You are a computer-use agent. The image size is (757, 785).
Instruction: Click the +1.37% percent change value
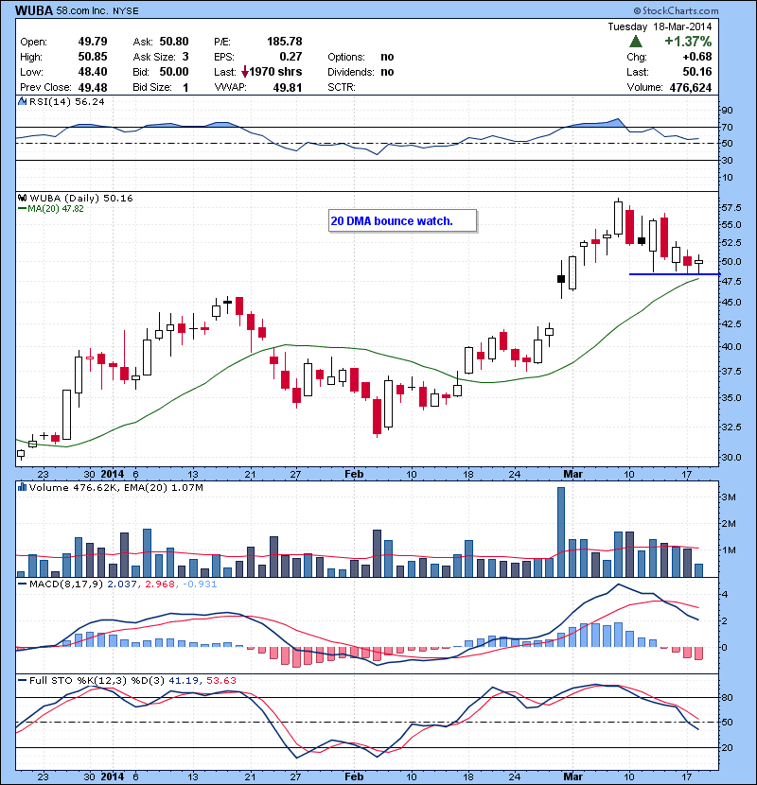point(688,42)
